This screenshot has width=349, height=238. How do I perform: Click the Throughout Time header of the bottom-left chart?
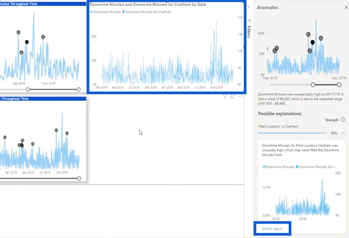pos(43,99)
